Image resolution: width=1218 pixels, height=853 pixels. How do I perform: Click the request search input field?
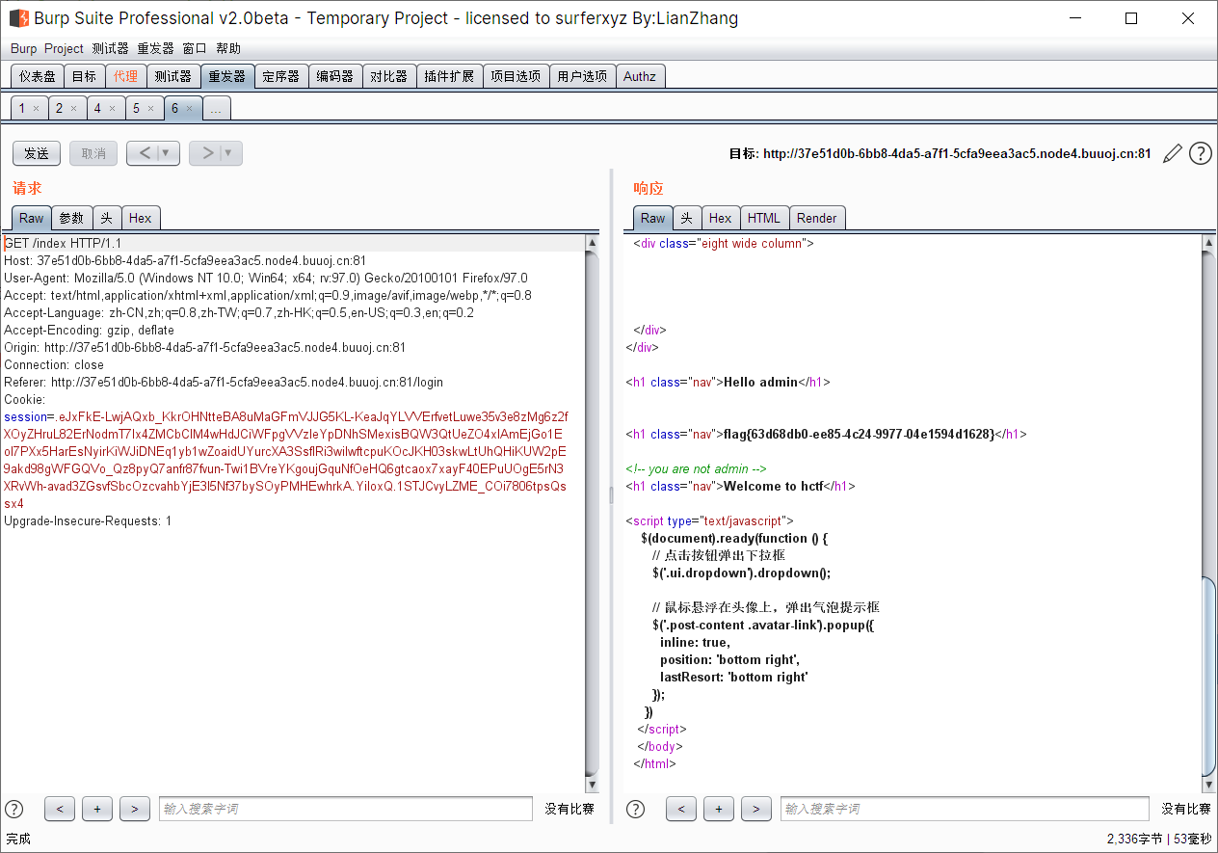tap(346, 809)
